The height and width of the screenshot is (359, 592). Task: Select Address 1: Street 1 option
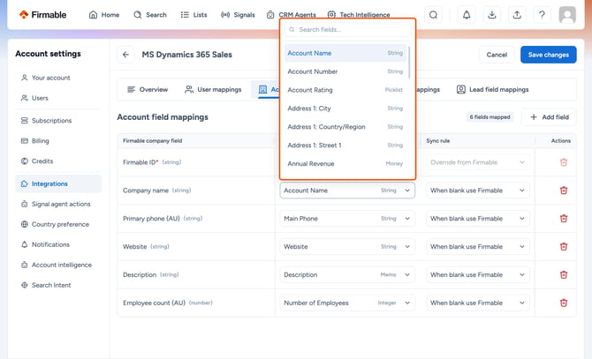point(345,146)
